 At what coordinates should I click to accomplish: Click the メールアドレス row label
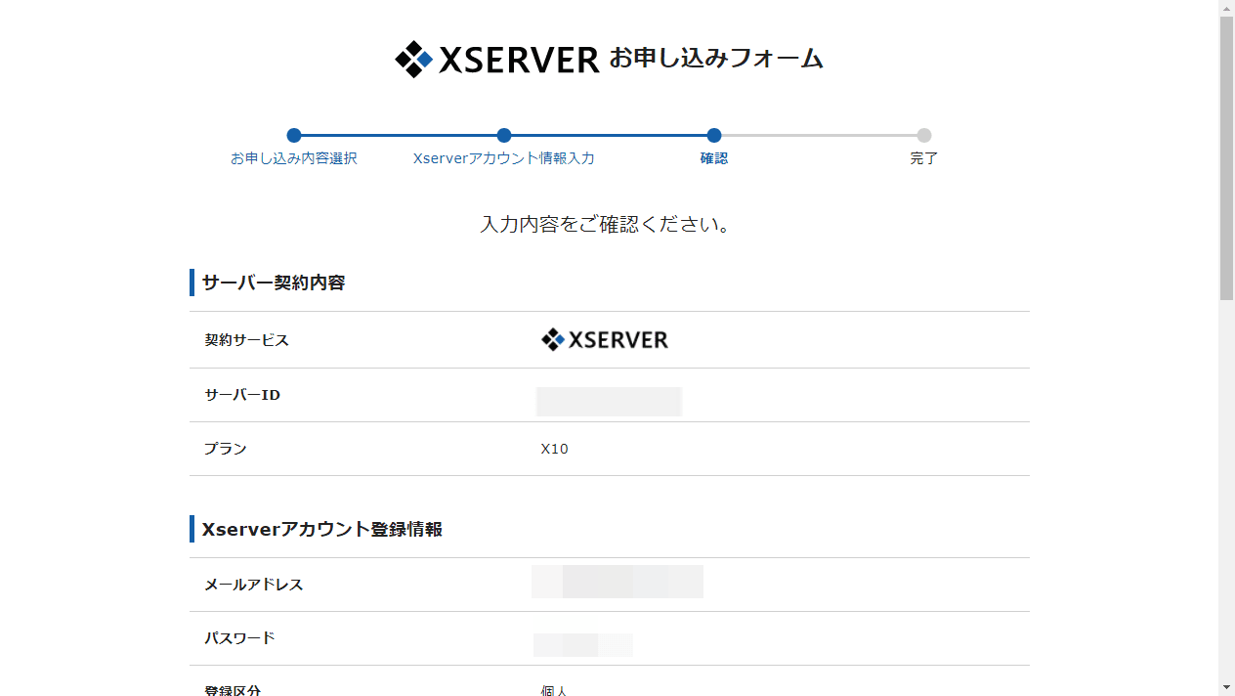[254, 585]
